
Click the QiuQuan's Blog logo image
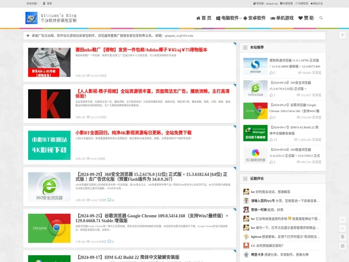(32, 18)
